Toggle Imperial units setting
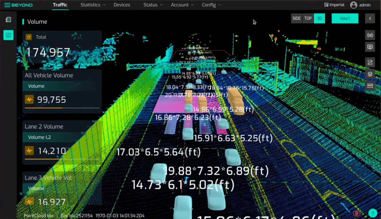Viewport: 381px width, 219px height. point(334,5)
